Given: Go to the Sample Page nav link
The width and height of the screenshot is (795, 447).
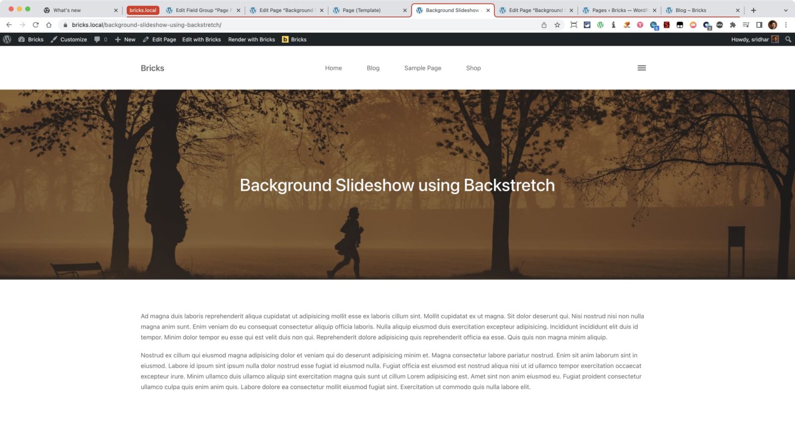Looking at the screenshot, I should (x=422, y=68).
